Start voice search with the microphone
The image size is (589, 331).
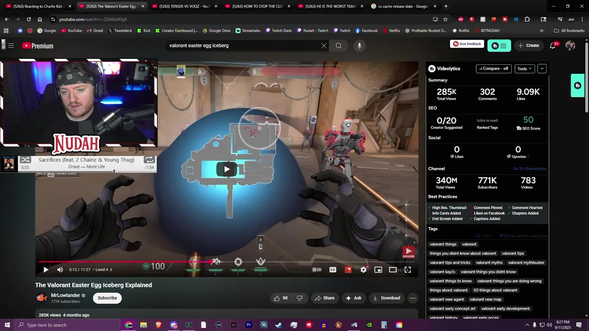coord(359,46)
